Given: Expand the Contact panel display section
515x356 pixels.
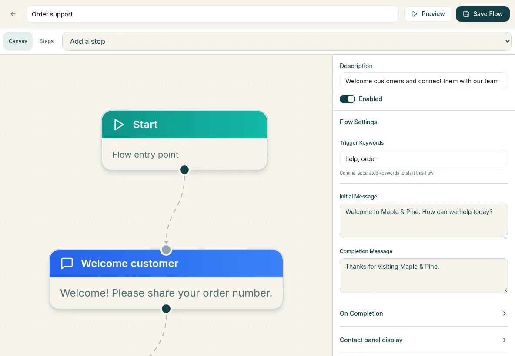Looking at the screenshot, I should click(424, 340).
